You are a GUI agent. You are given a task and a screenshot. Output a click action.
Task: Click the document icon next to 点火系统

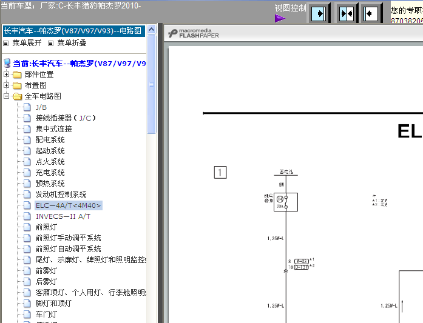(27, 162)
